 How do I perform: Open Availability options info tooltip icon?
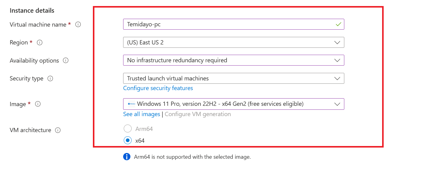[x=66, y=60]
